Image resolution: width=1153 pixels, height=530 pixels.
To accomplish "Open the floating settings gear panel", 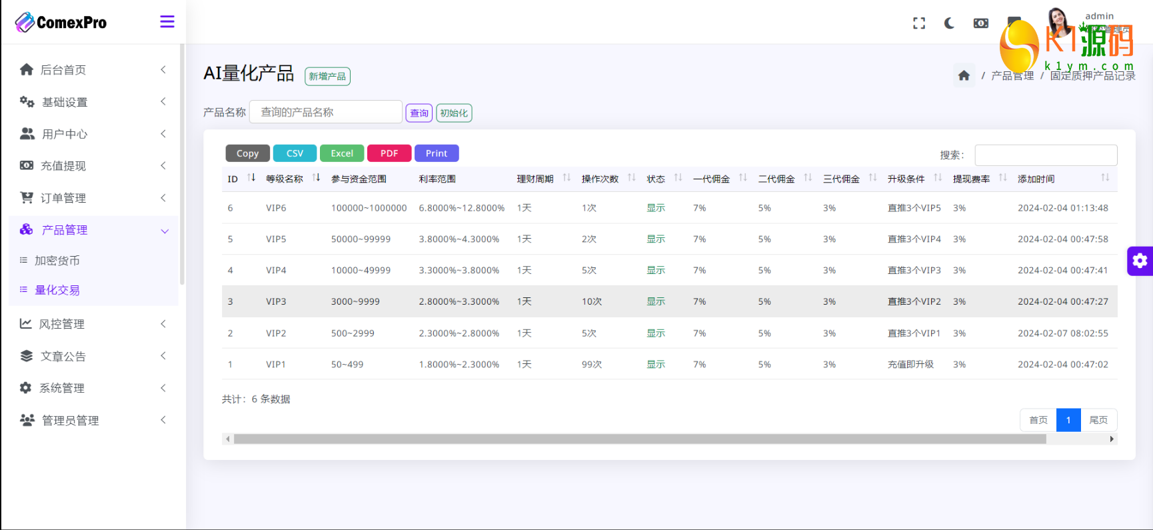I will 1140,261.
